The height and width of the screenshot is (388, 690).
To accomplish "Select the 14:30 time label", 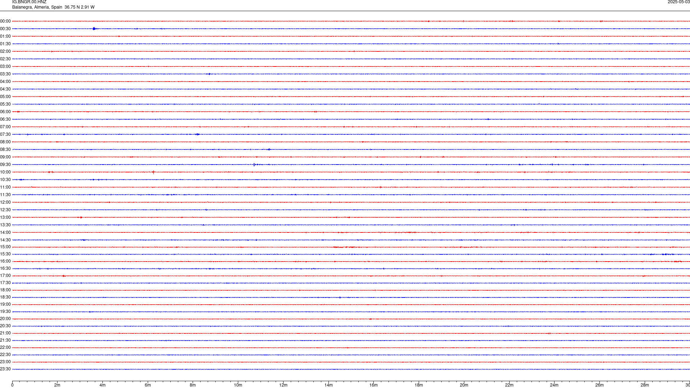I will coord(5,240).
